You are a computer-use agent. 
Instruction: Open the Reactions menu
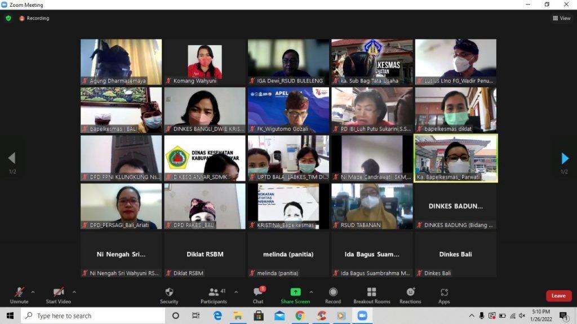(410, 292)
